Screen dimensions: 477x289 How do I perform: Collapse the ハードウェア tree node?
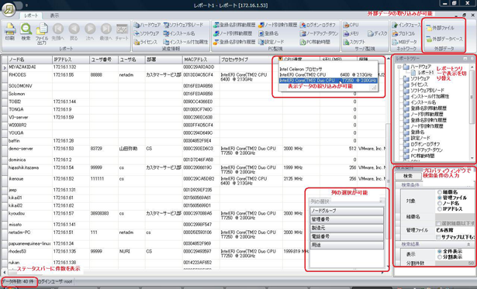[x=399, y=67]
